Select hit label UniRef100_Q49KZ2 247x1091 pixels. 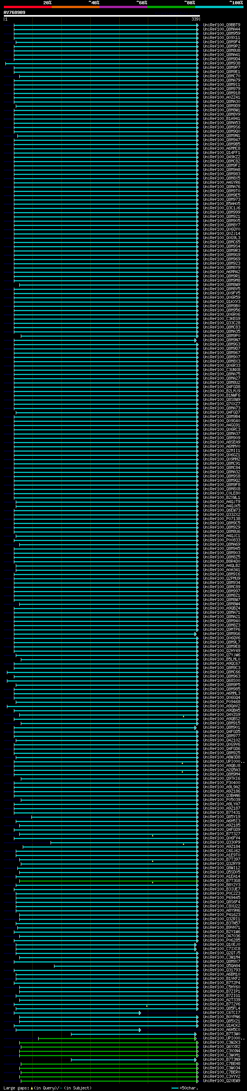(x=221, y=157)
